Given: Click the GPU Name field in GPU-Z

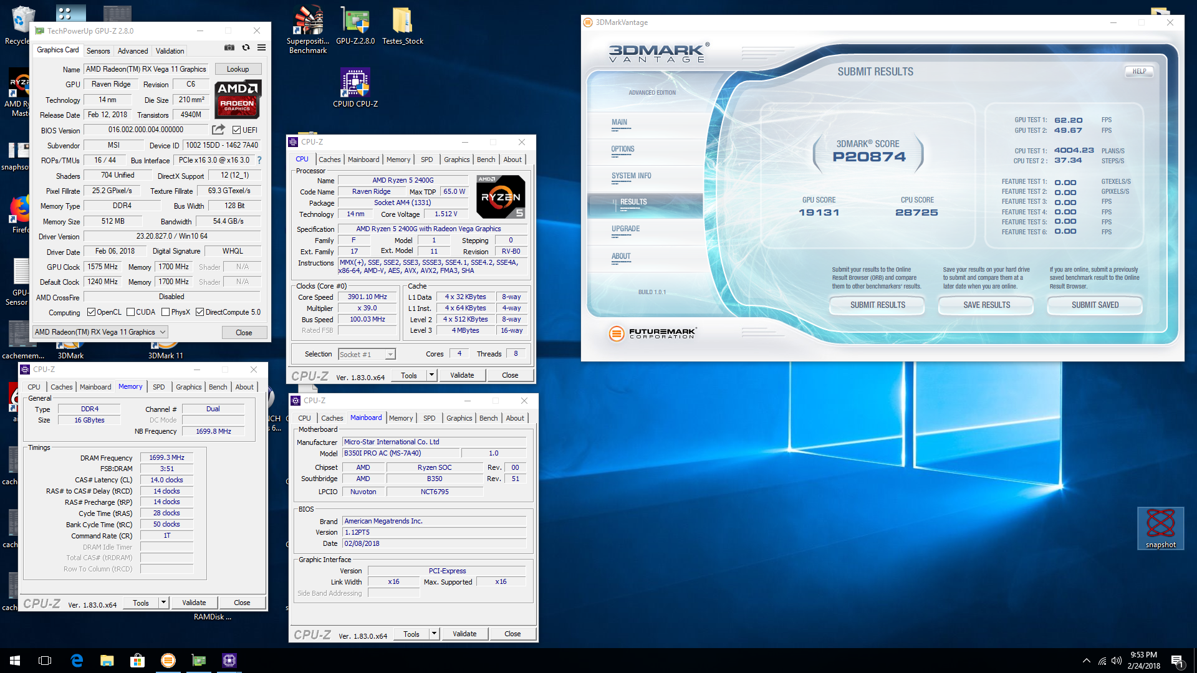Looking at the screenshot, I should coord(147,69).
